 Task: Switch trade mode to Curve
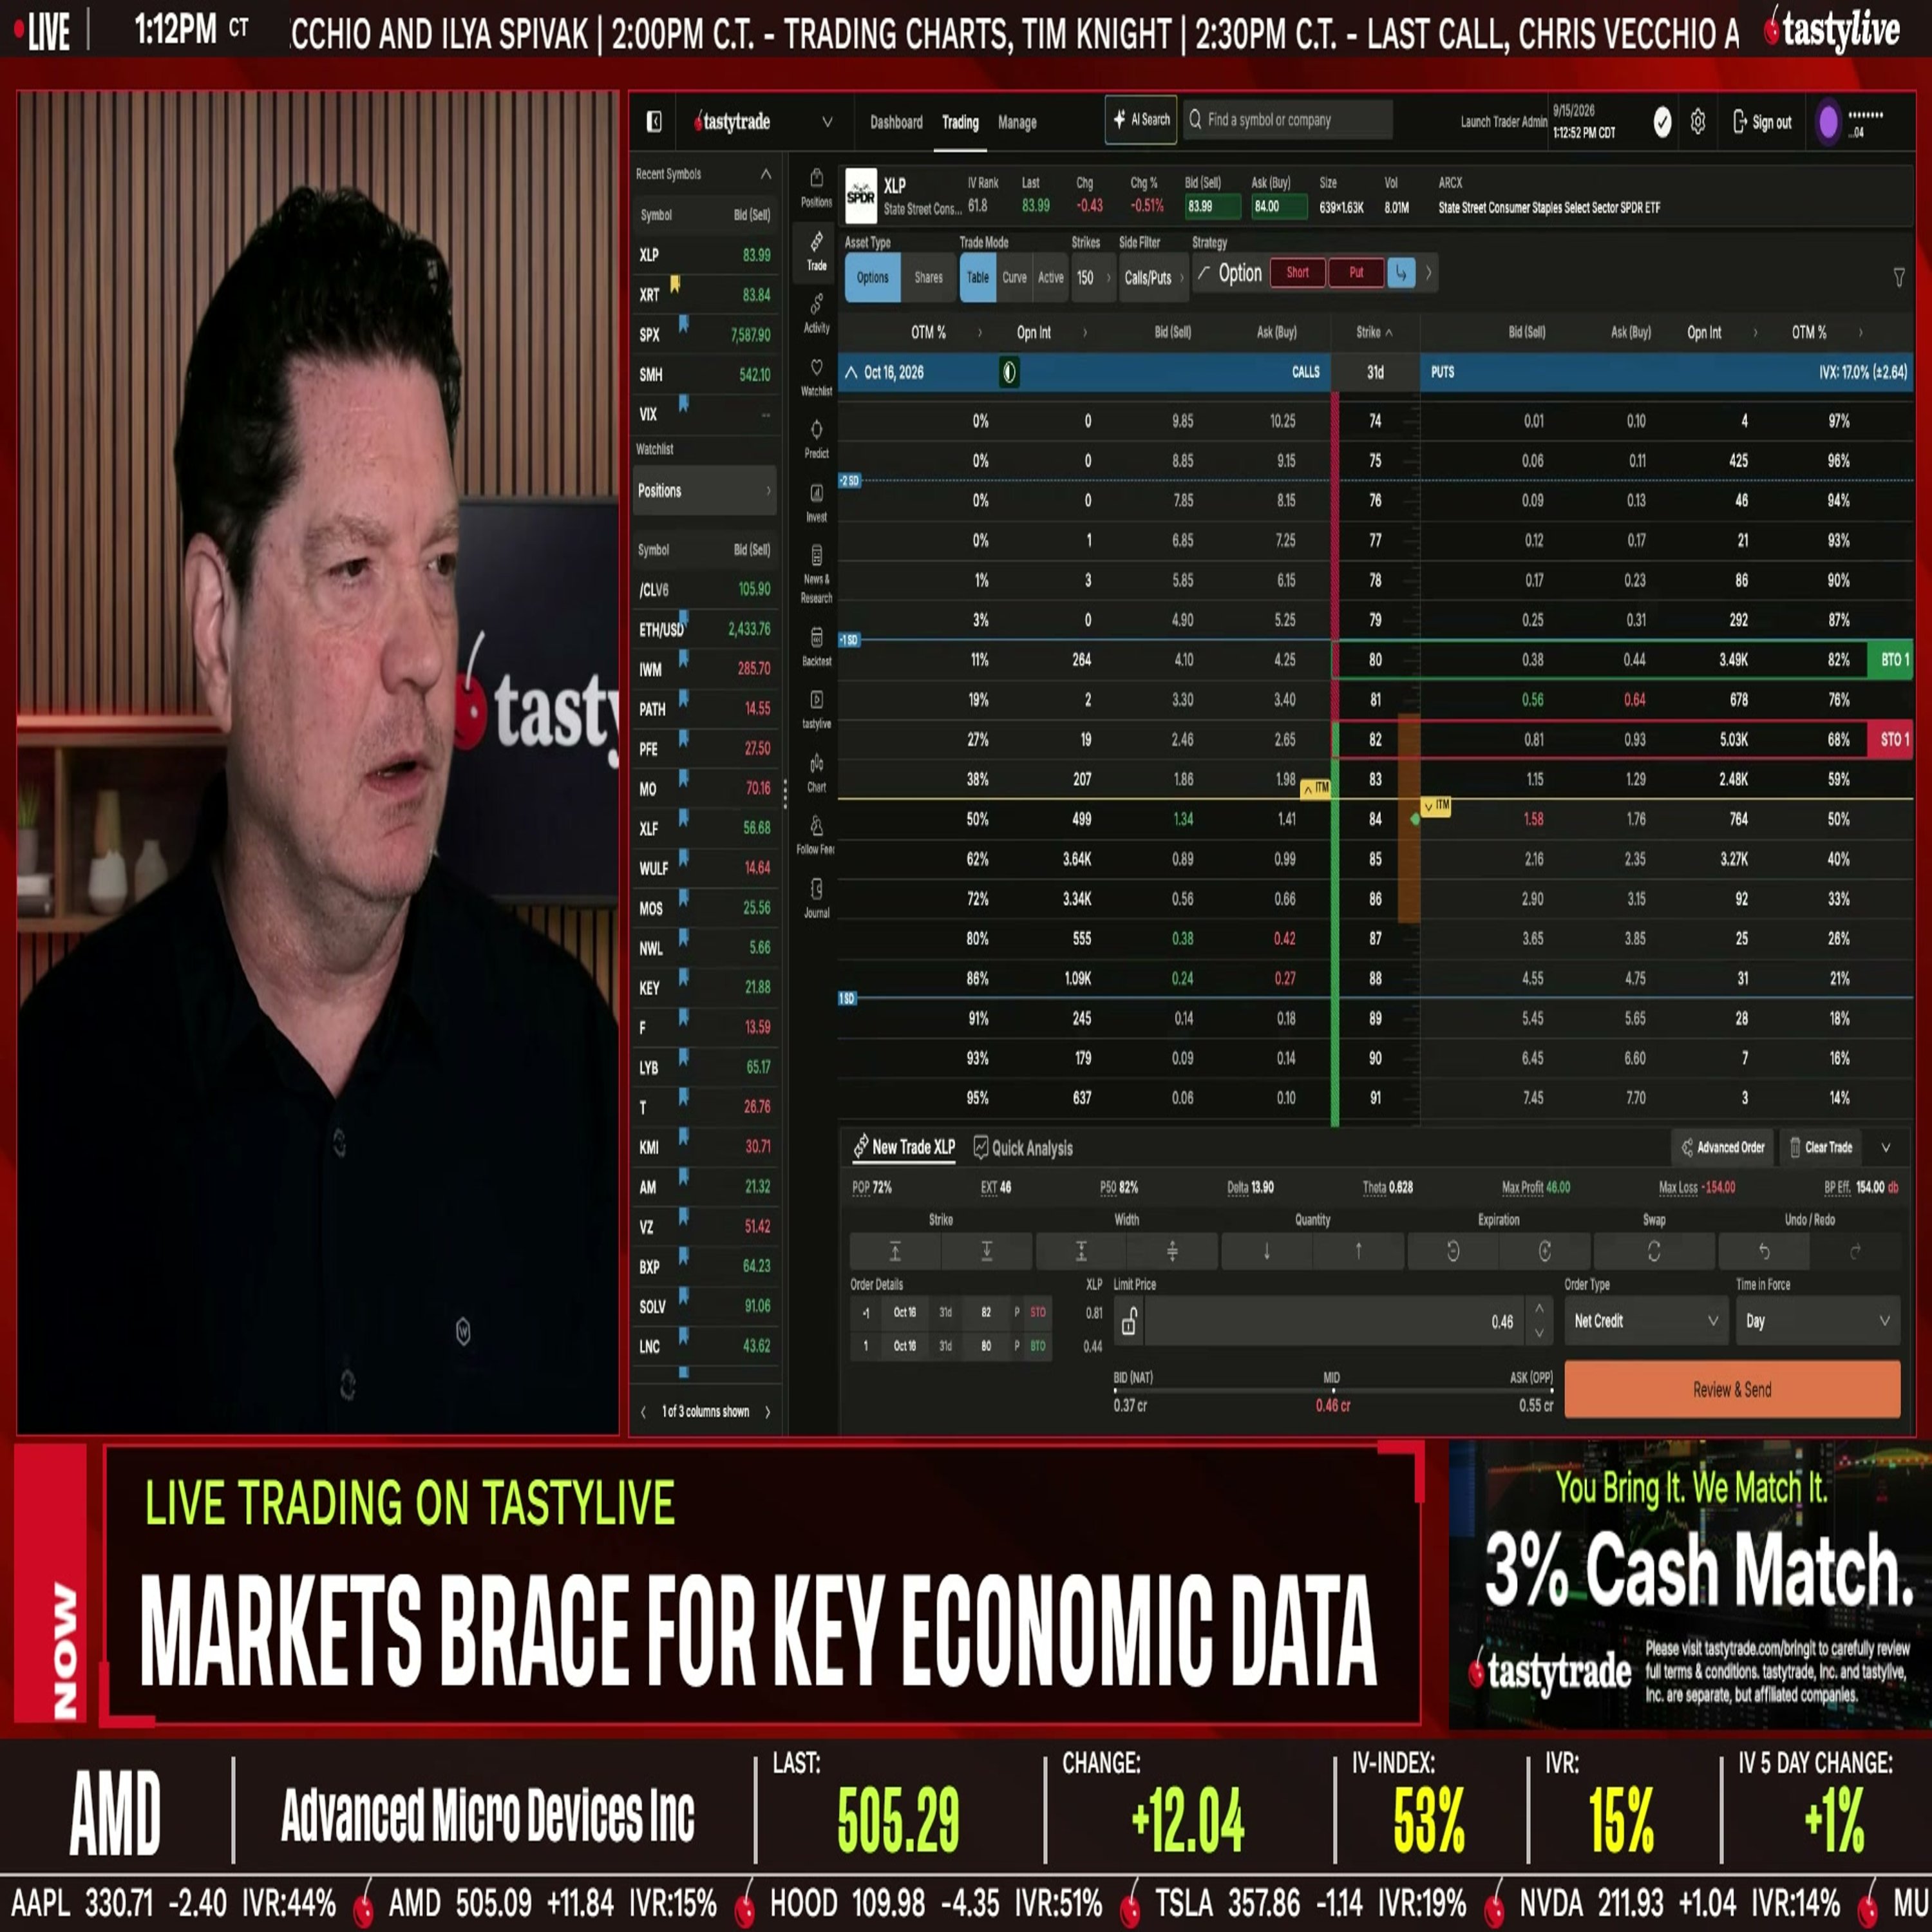point(1014,277)
